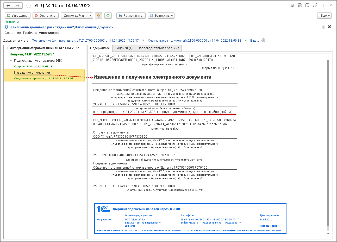Expand 'Подтверждение оператора ЭДО' tree node
The height and width of the screenshot is (242, 337).
click(x=11, y=61)
